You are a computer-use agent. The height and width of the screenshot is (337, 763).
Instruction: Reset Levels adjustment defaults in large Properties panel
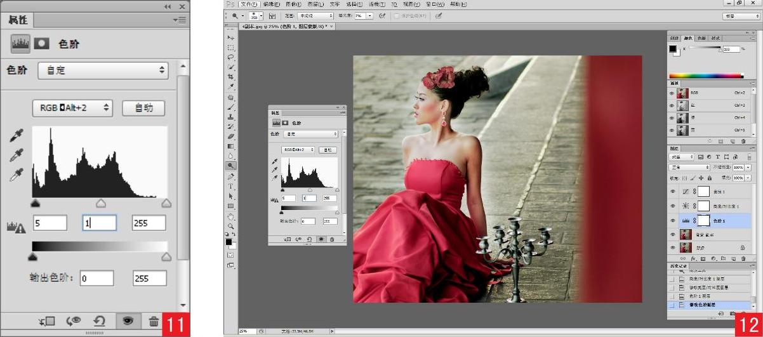(100, 322)
